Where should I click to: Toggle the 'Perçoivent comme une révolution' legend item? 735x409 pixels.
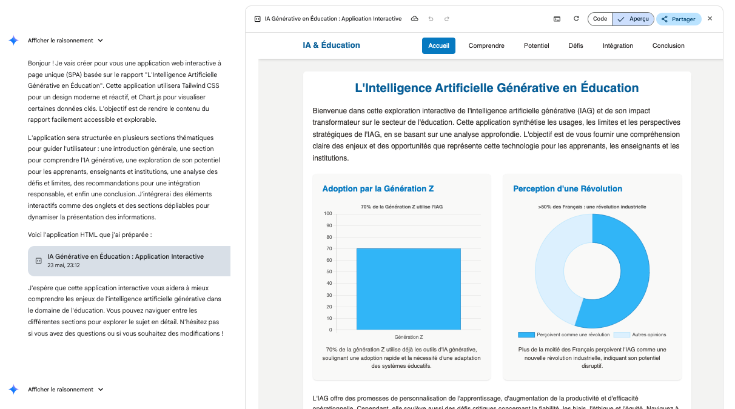(564, 334)
